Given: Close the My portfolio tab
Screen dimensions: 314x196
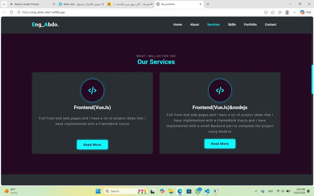Looking at the screenshot, I should click(200, 4).
